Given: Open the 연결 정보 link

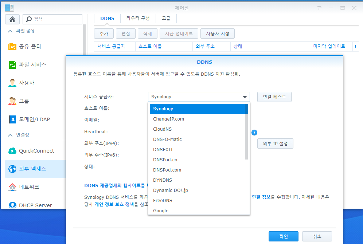Looking at the screenshot, I should [x=261, y=197].
